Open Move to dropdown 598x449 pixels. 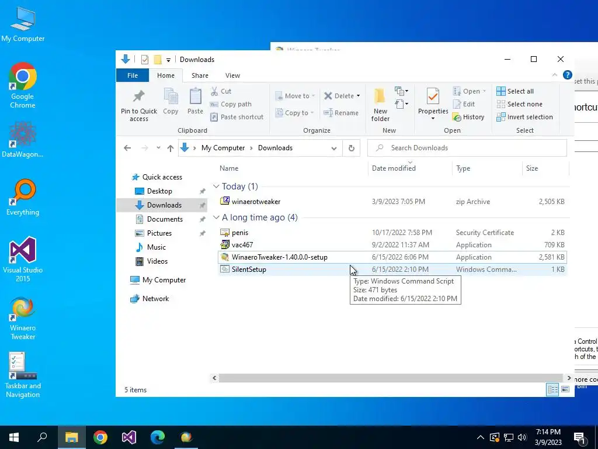click(295, 96)
